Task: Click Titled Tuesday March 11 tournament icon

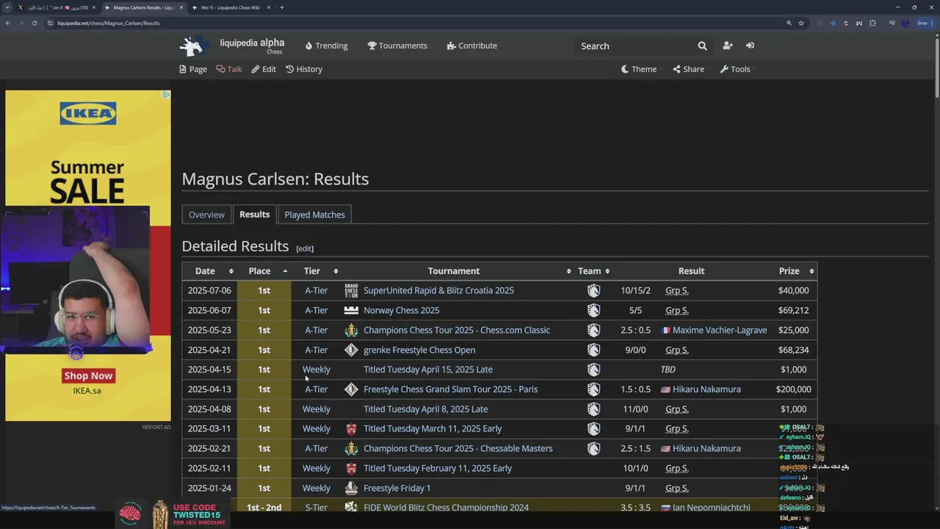Action: pos(351,428)
